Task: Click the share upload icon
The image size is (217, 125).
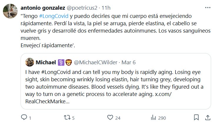Action: (207, 117)
